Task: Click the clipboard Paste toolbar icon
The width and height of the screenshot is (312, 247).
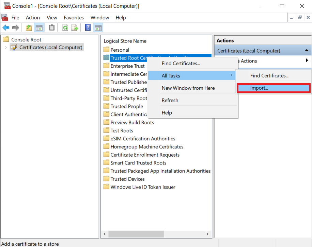Action: pos(52,28)
